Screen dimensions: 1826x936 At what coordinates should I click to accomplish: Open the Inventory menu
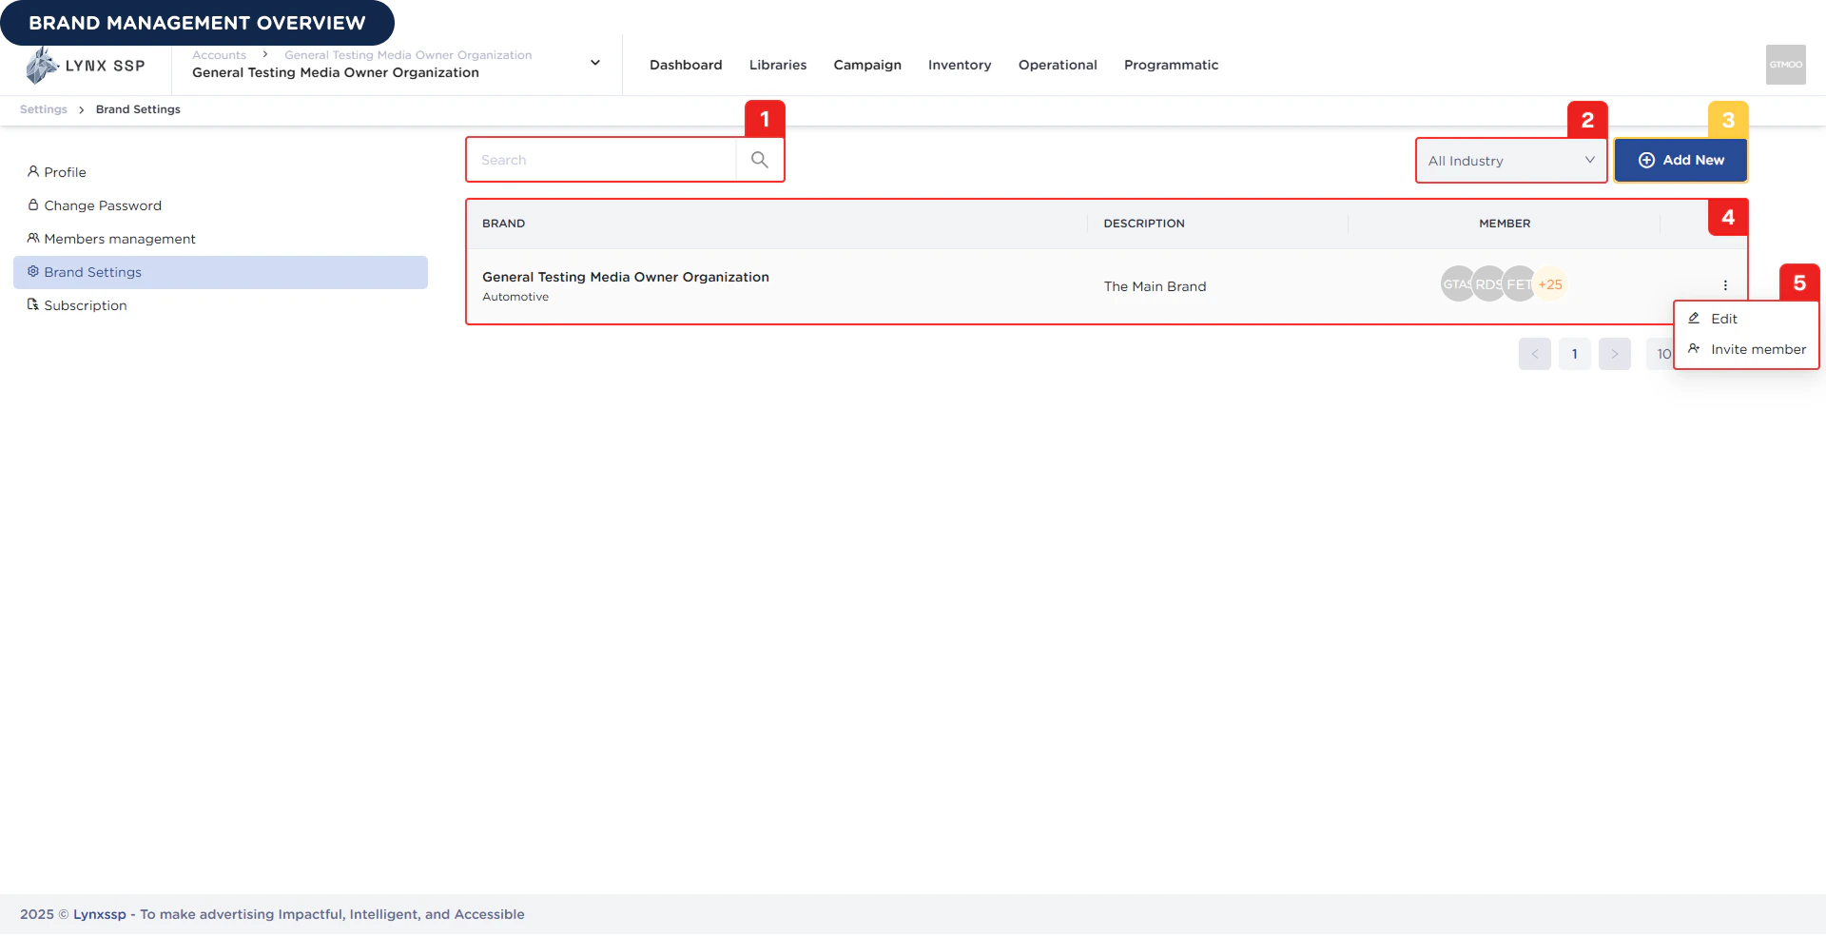[960, 65]
